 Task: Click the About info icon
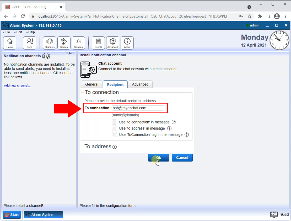127,43
